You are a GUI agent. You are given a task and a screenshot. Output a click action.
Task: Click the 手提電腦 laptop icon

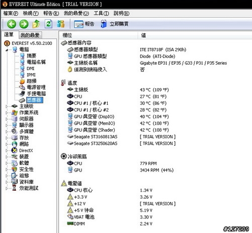tap(22, 93)
